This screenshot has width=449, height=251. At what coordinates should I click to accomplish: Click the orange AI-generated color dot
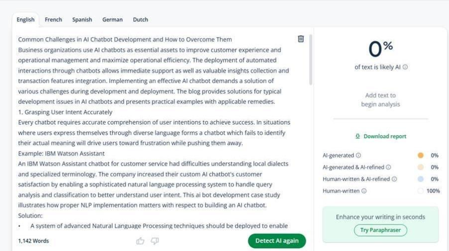click(x=421, y=155)
